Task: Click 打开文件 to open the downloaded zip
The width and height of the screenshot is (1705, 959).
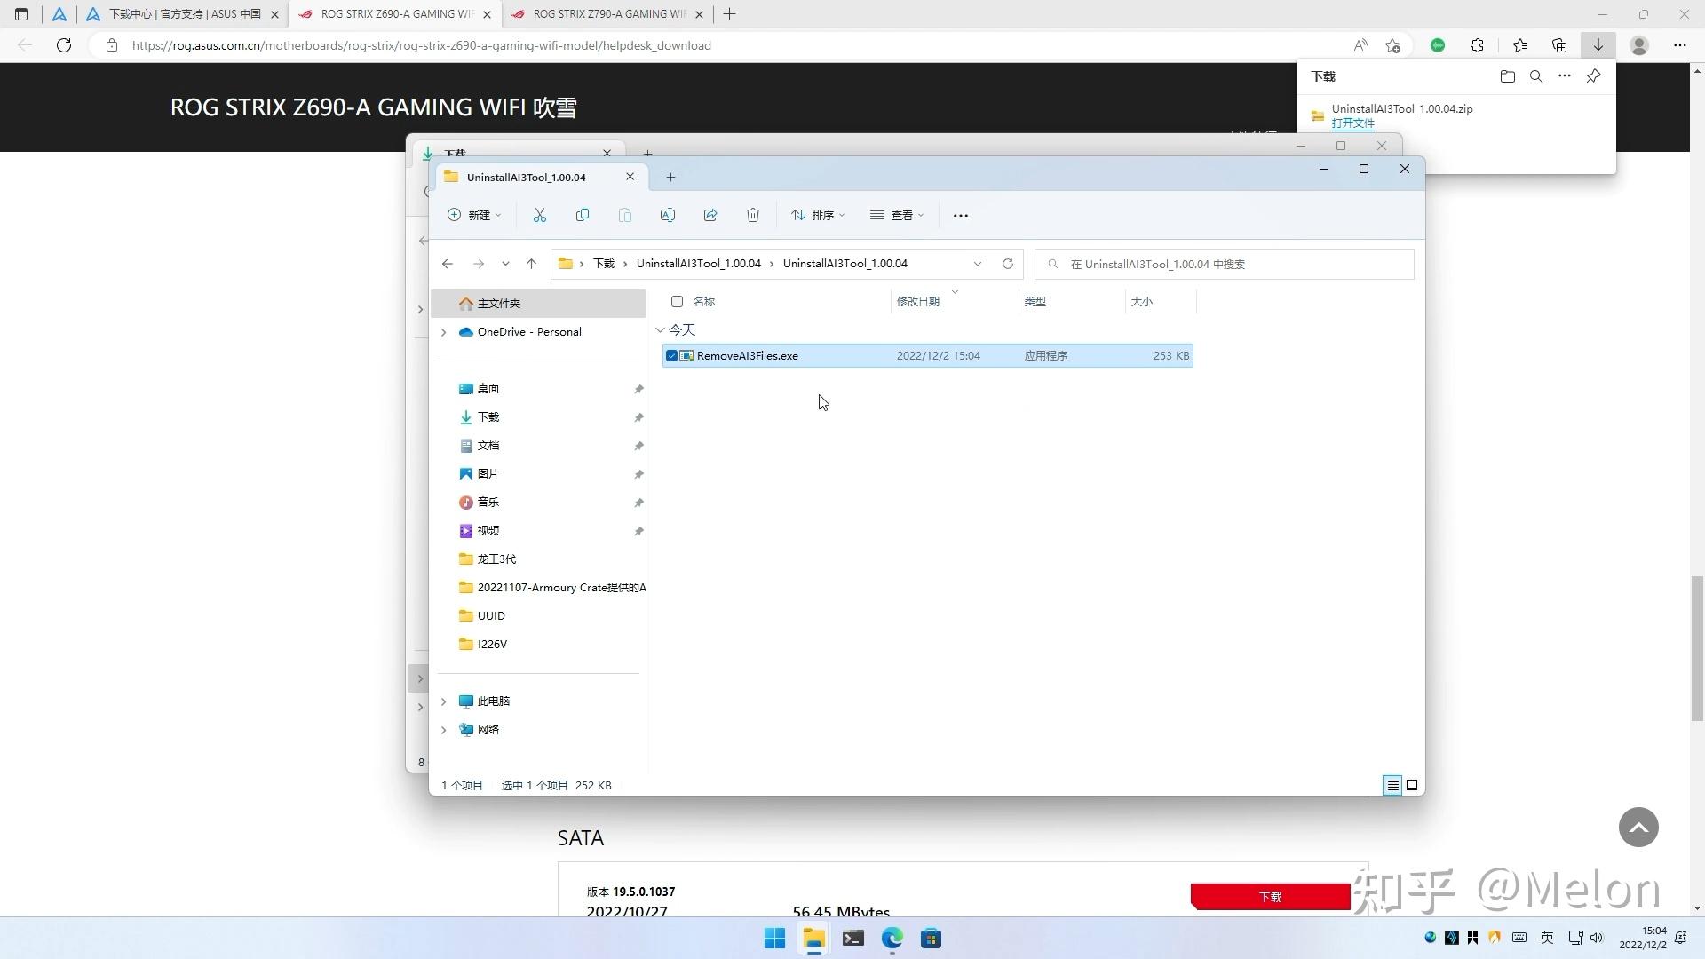Action: pos(1352,123)
